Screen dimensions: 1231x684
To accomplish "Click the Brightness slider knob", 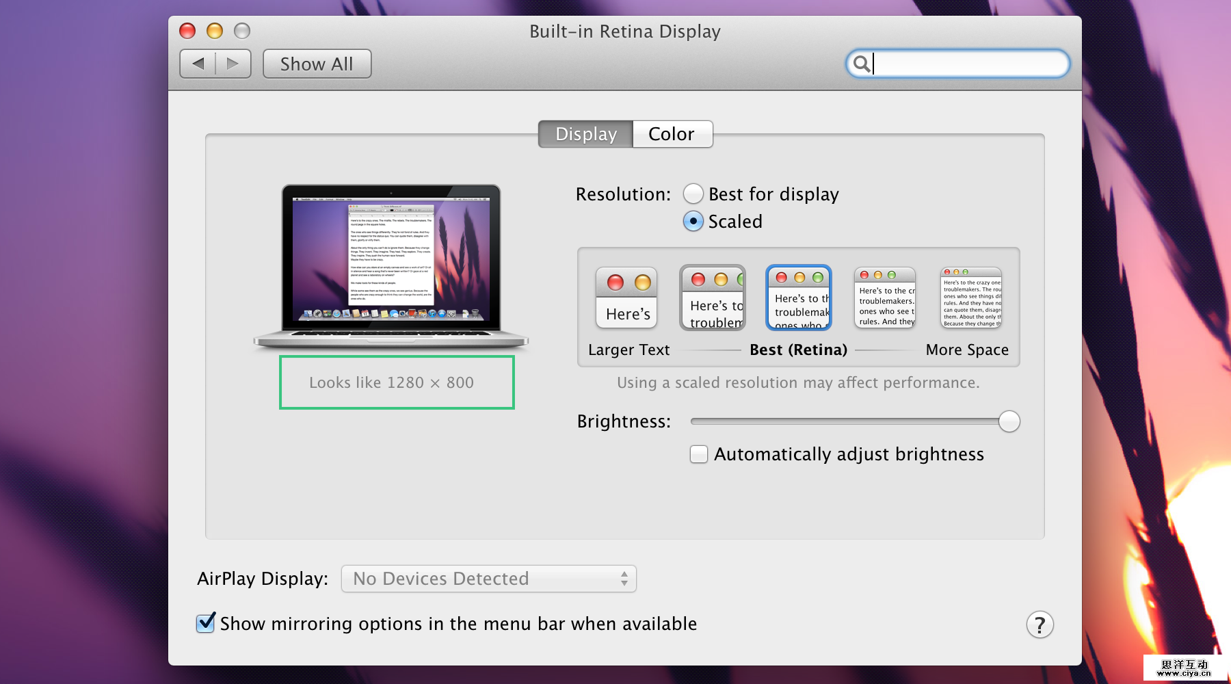I will click(x=1009, y=421).
